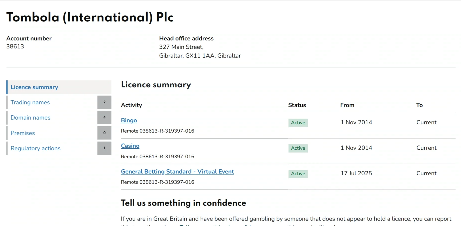Image resolution: width=461 pixels, height=226 pixels.
Task: Click the Domain names count badge 4
Action: click(104, 117)
